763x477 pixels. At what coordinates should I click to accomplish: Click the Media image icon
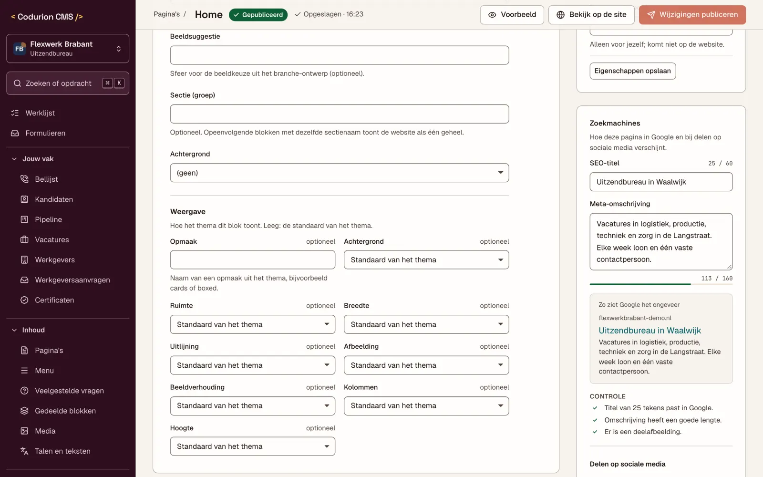point(24,431)
